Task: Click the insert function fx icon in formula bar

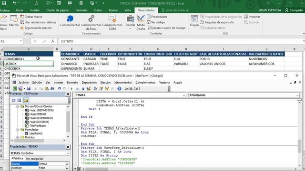Action: coord(52,41)
